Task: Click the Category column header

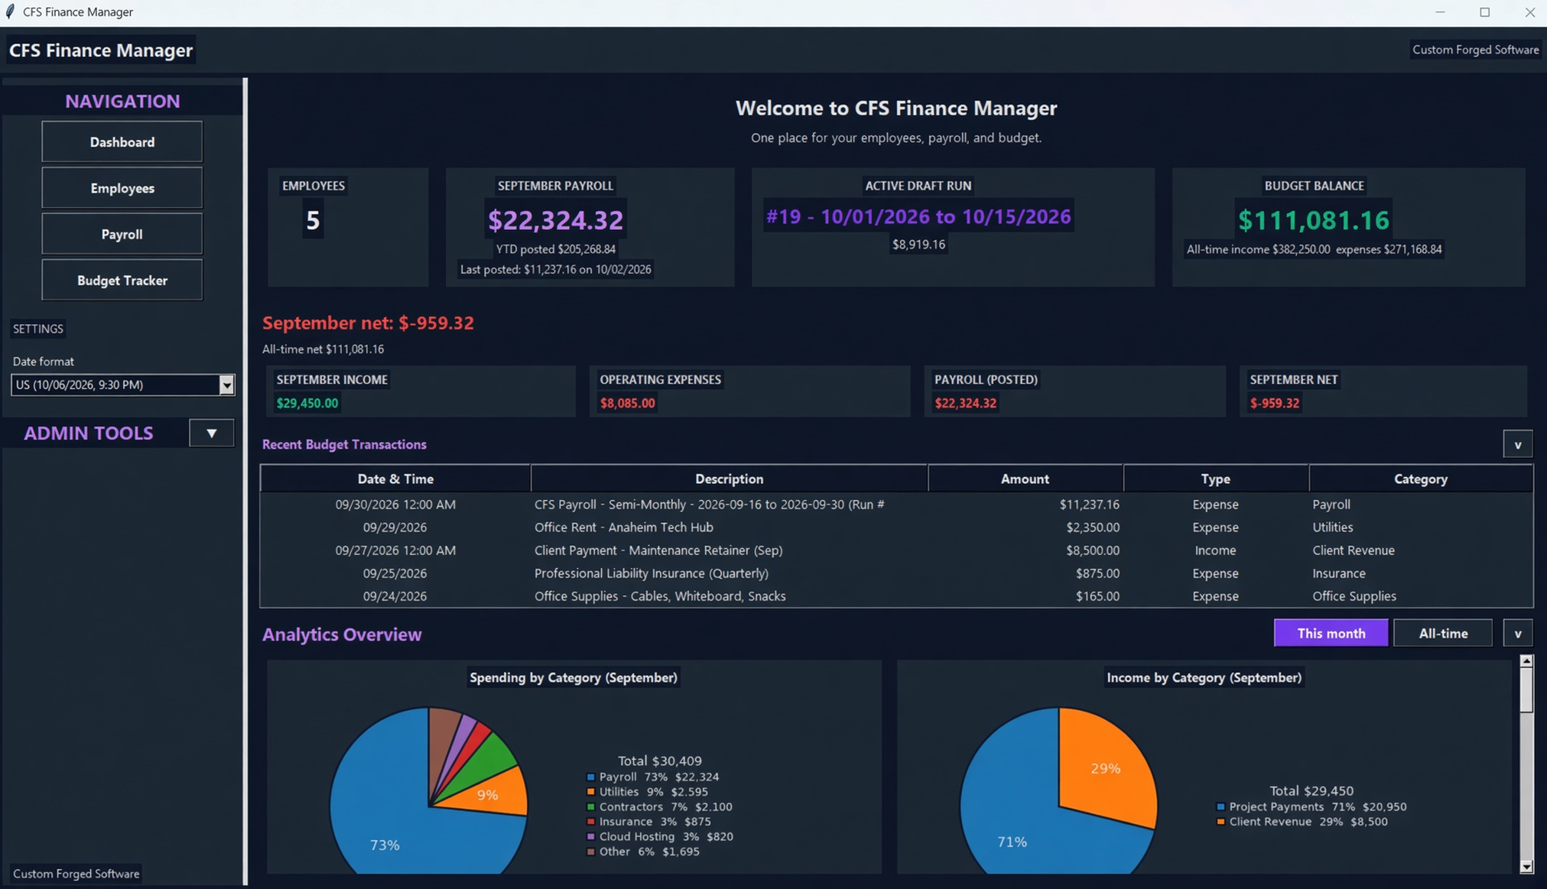Action: point(1420,479)
